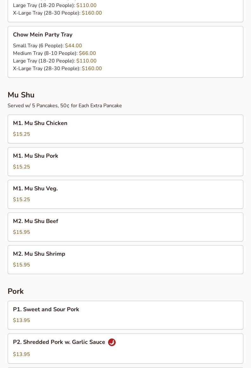Click the $13.95 price under Sweet and Sour Pork
The width and height of the screenshot is (251, 368).
pyautogui.click(x=22, y=320)
